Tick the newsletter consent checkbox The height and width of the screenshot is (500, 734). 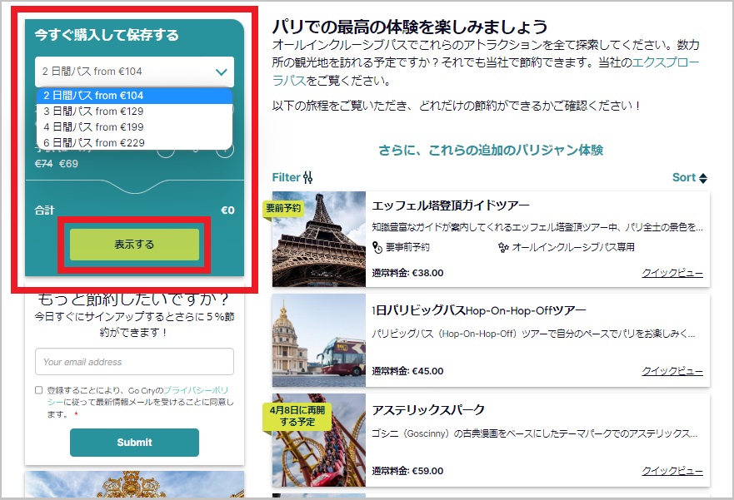(x=39, y=389)
